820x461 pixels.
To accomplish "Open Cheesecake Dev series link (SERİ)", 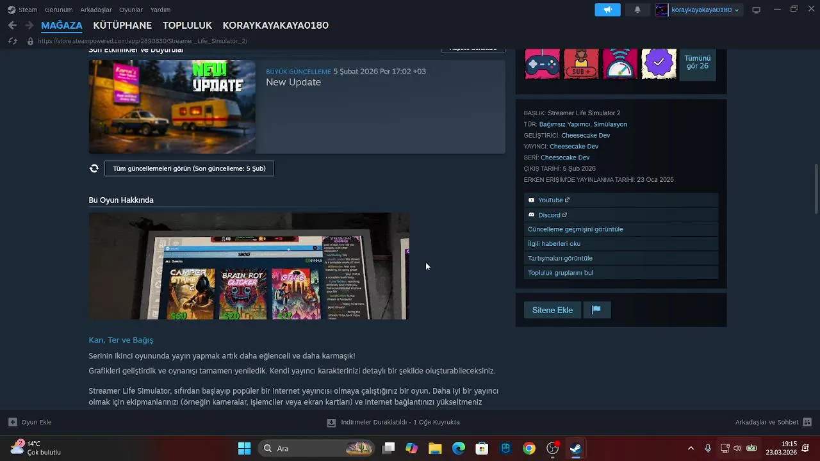I will point(565,158).
